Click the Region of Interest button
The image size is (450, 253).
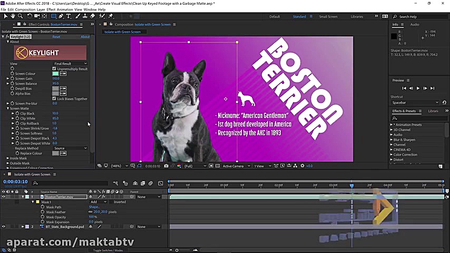[x=211, y=166]
